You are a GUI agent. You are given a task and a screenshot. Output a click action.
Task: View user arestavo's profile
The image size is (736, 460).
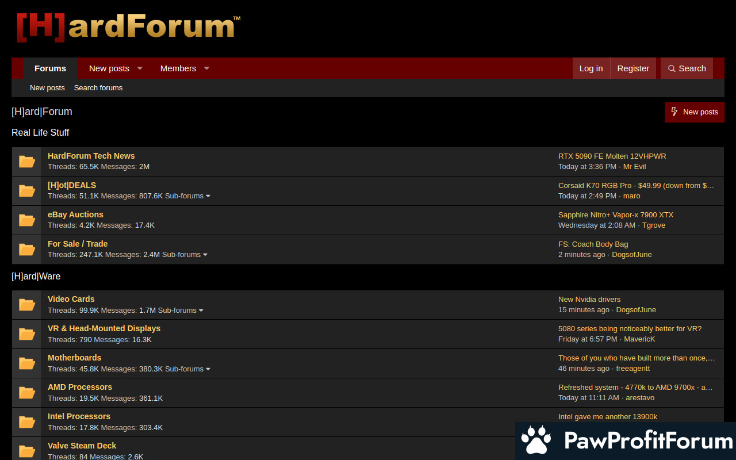640,398
